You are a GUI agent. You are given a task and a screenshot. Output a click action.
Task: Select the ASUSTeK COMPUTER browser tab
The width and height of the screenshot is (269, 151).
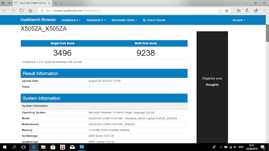[x=32, y=3]
